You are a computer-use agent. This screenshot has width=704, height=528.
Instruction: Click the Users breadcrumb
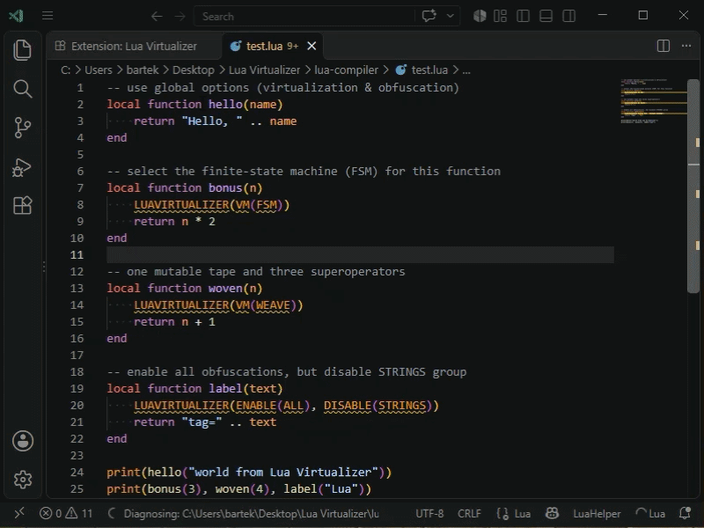coord(99,70)
